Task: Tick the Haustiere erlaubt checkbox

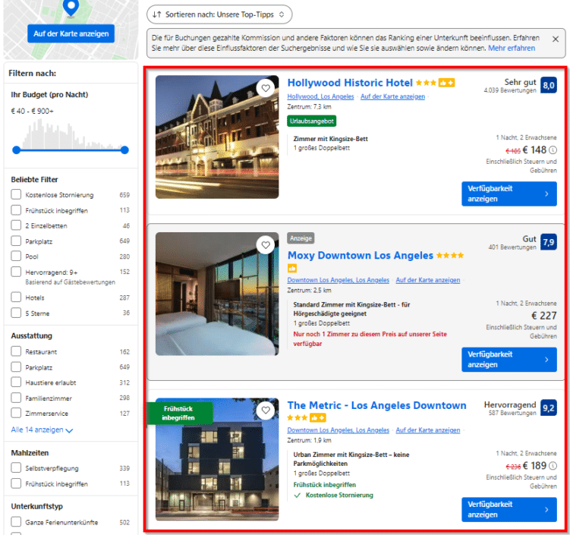Action: click(16, 382)
